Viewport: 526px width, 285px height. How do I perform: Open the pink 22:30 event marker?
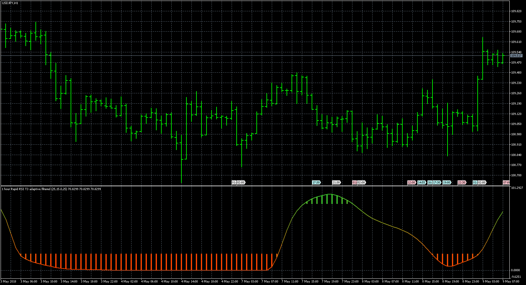pyautogui.click(x=461, y=183)
